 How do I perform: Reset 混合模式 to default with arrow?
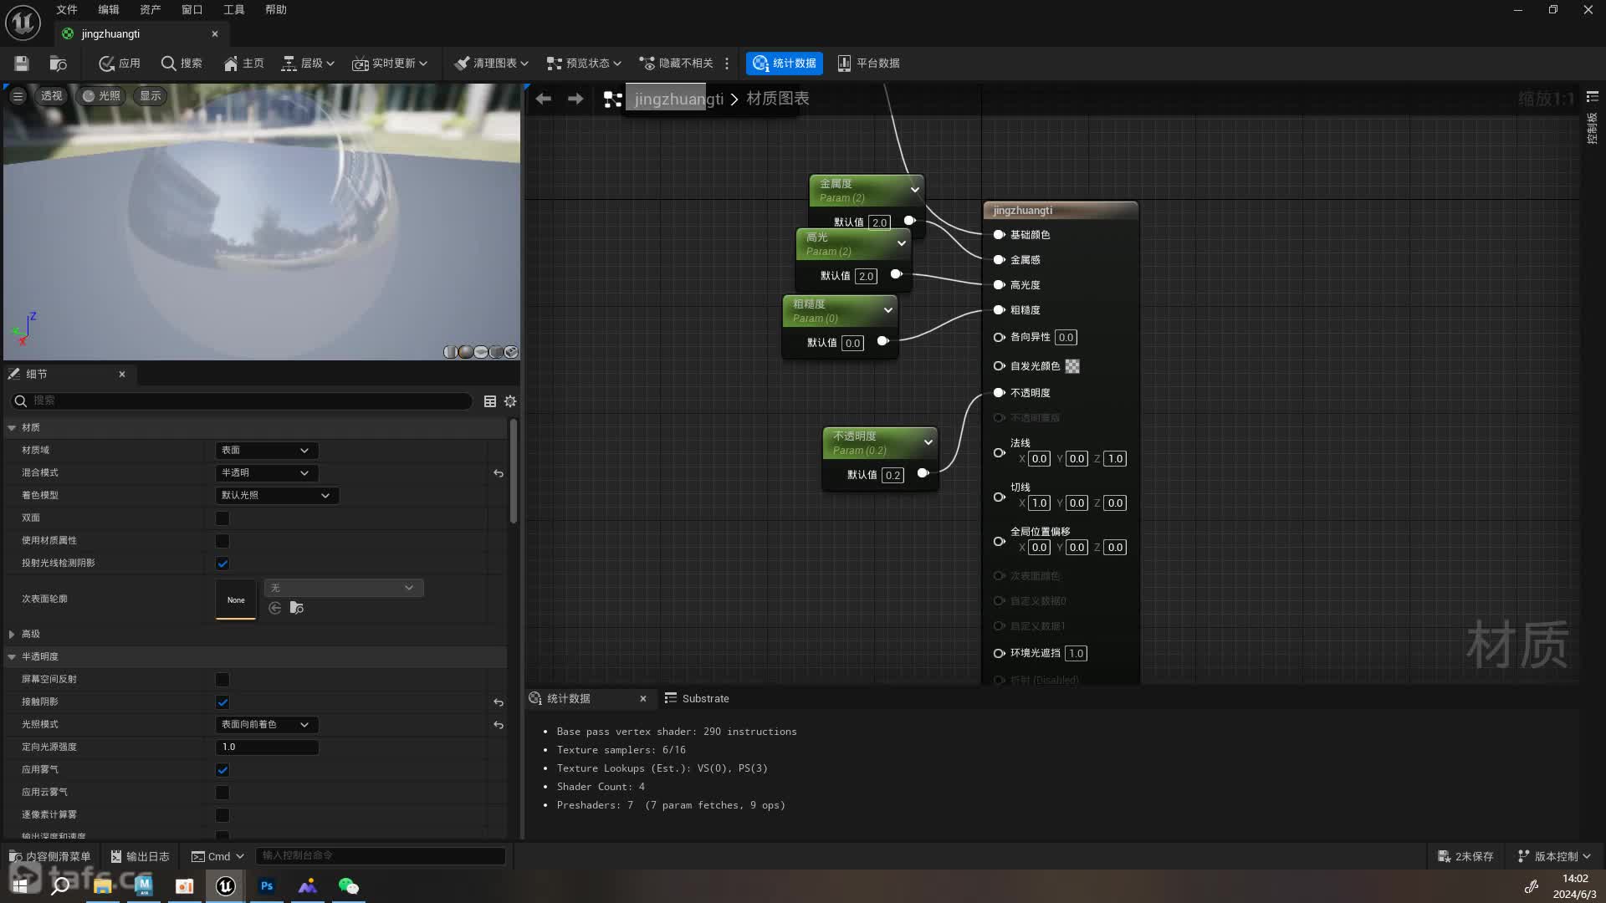click(x=499, y=473)
